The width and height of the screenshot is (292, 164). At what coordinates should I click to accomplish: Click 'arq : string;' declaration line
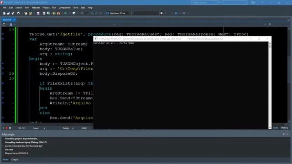coord(56,54)
